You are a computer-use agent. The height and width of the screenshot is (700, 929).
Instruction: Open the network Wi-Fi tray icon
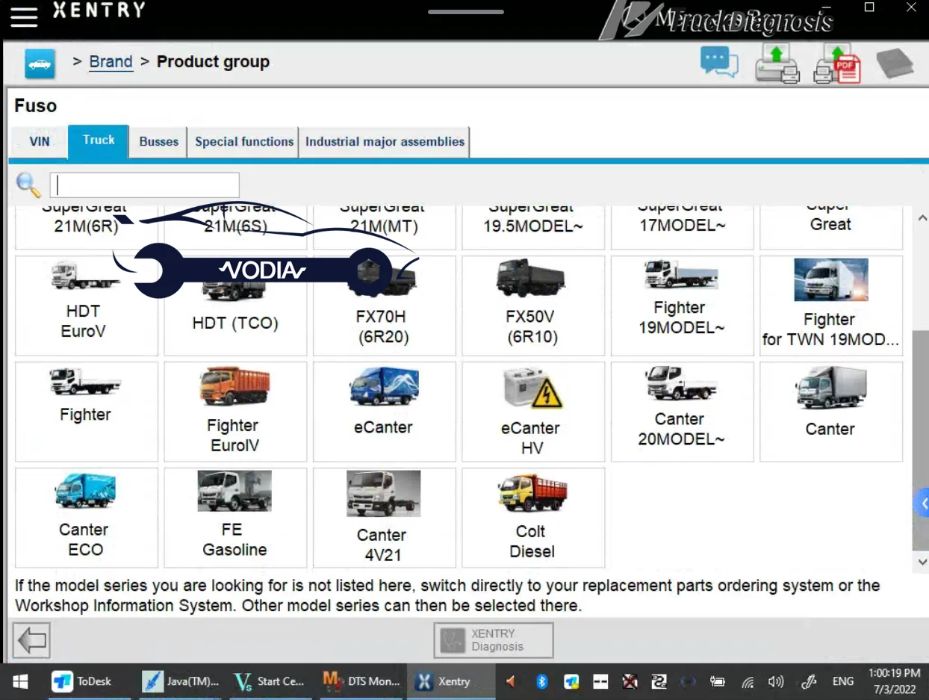(x=748, y=681)
